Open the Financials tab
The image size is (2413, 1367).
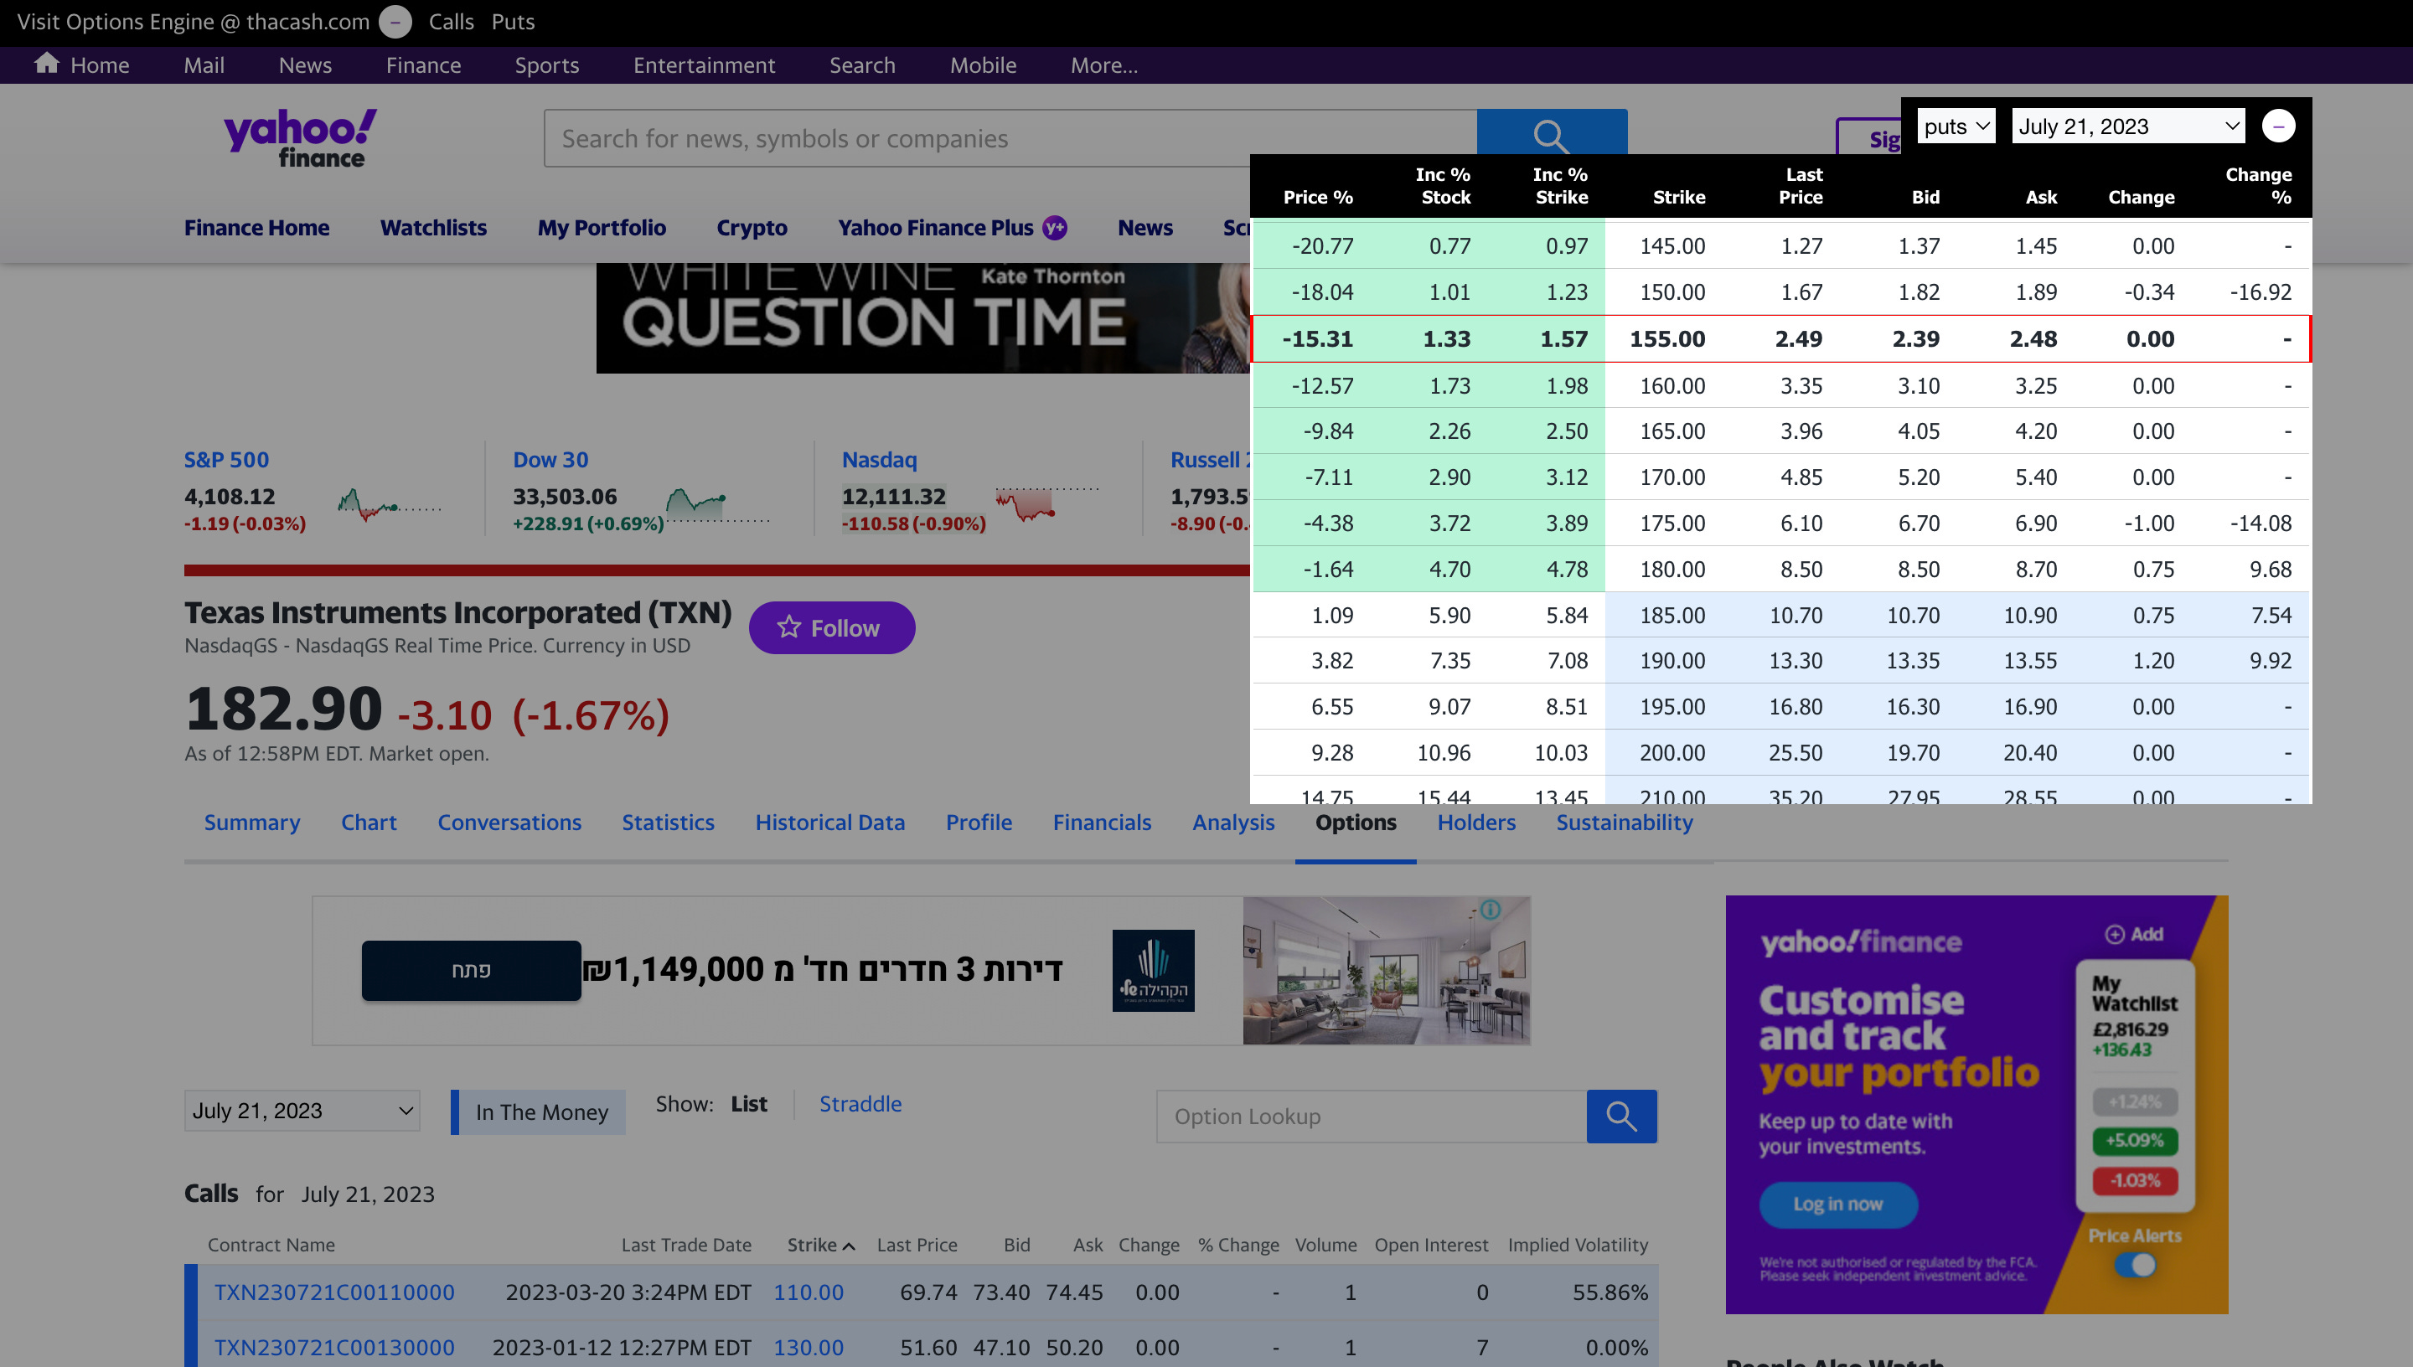point(1101,822)
